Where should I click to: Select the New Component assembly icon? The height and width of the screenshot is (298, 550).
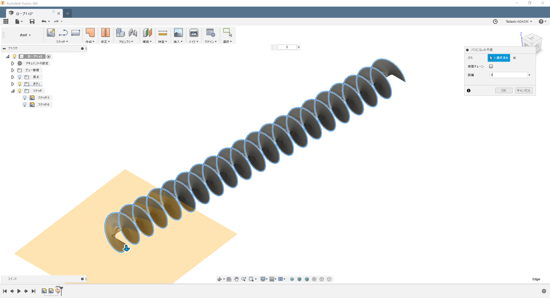[x=120, y=33]
